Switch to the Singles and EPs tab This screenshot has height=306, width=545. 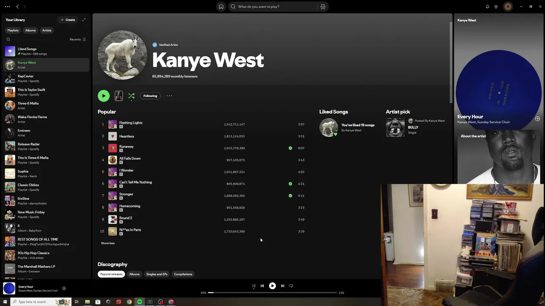[157, 274]
